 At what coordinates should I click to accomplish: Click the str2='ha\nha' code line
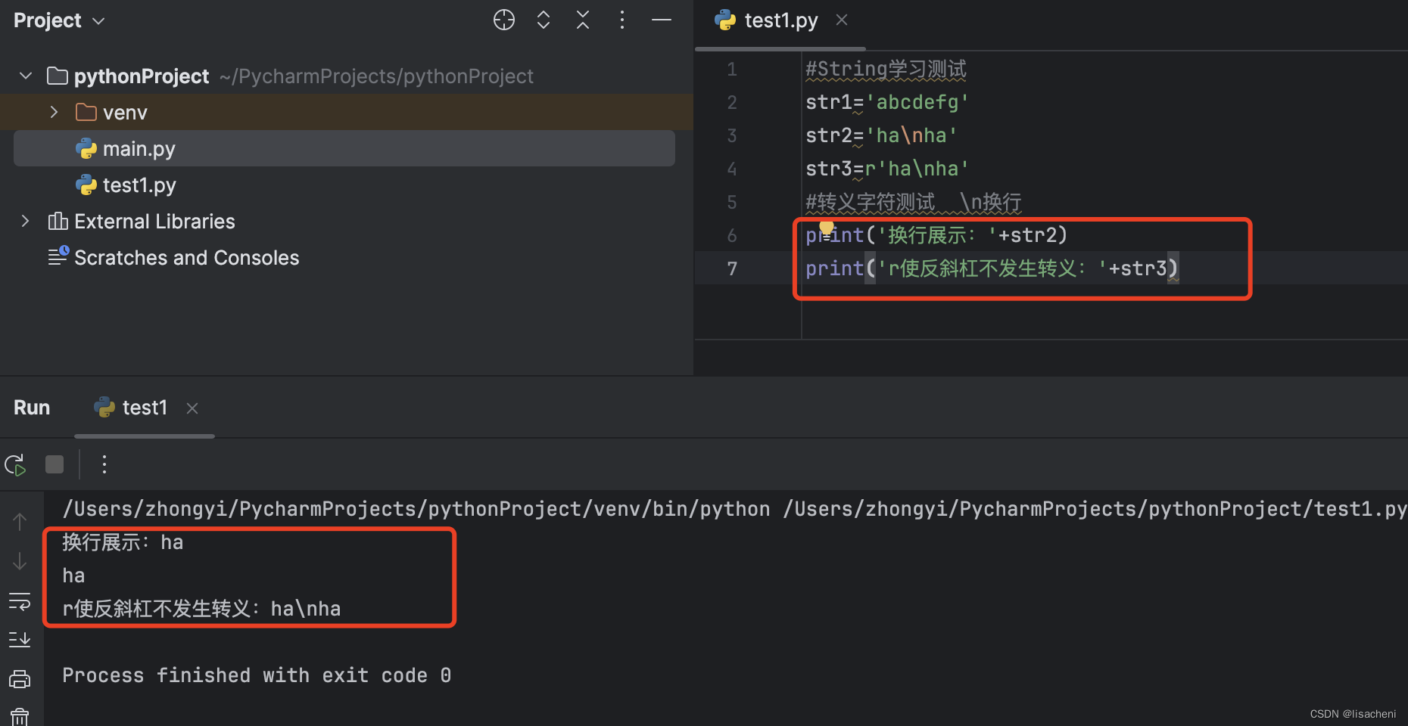(881, 135)
